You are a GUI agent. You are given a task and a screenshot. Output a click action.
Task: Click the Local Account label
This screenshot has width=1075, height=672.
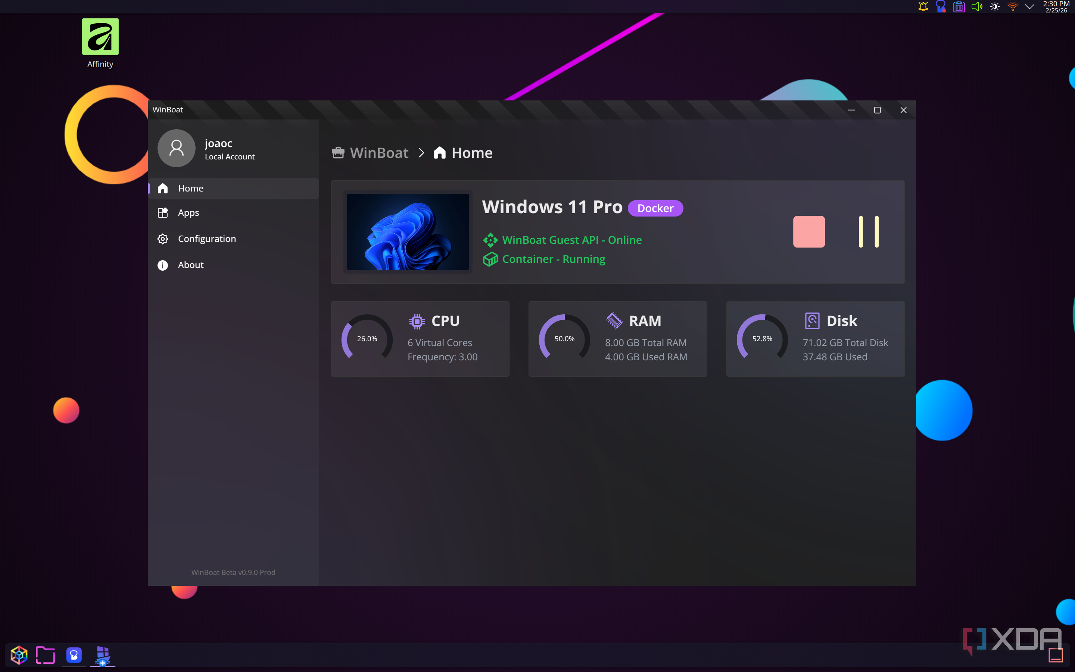coord(230,157)
